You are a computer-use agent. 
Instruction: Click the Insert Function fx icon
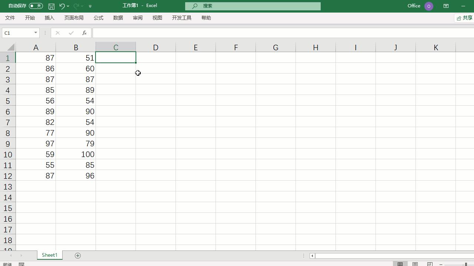pos(84,33)
